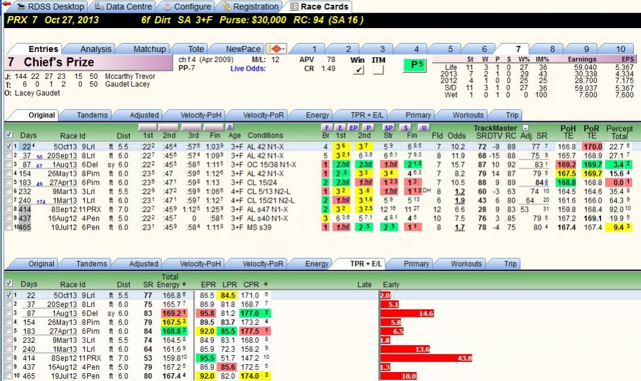The image size is (641, 381).
Task: Click green EPR value 95.5
Action: 207,358
